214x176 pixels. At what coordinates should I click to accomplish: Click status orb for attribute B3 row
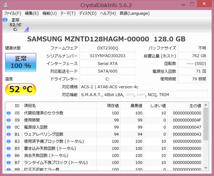[9, 142]
